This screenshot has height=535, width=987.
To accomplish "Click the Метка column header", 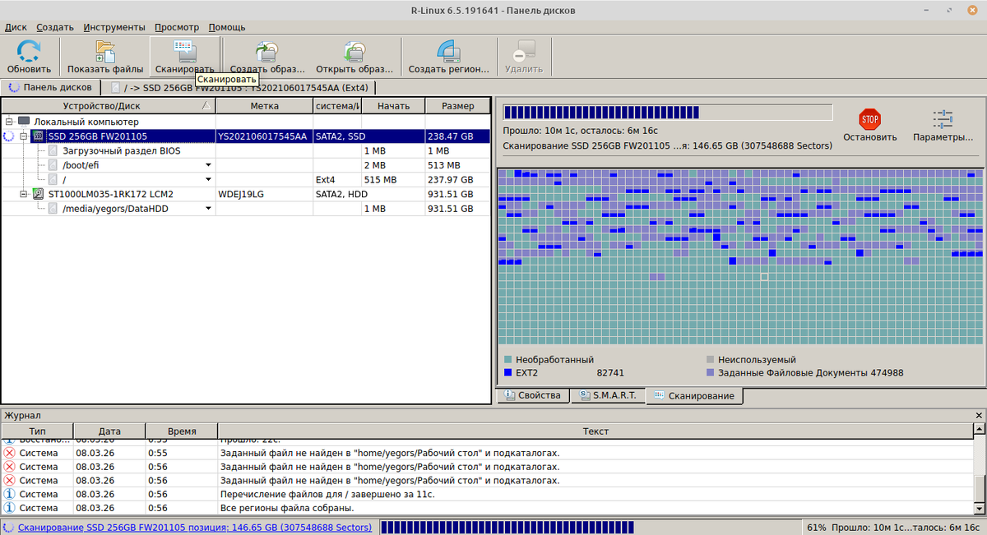I will (x=265, y=106).
